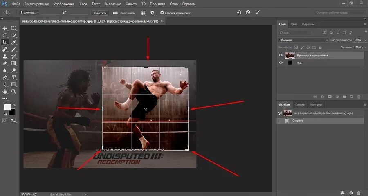Select the Rectangular Marquee tool

tap(13, 28)
